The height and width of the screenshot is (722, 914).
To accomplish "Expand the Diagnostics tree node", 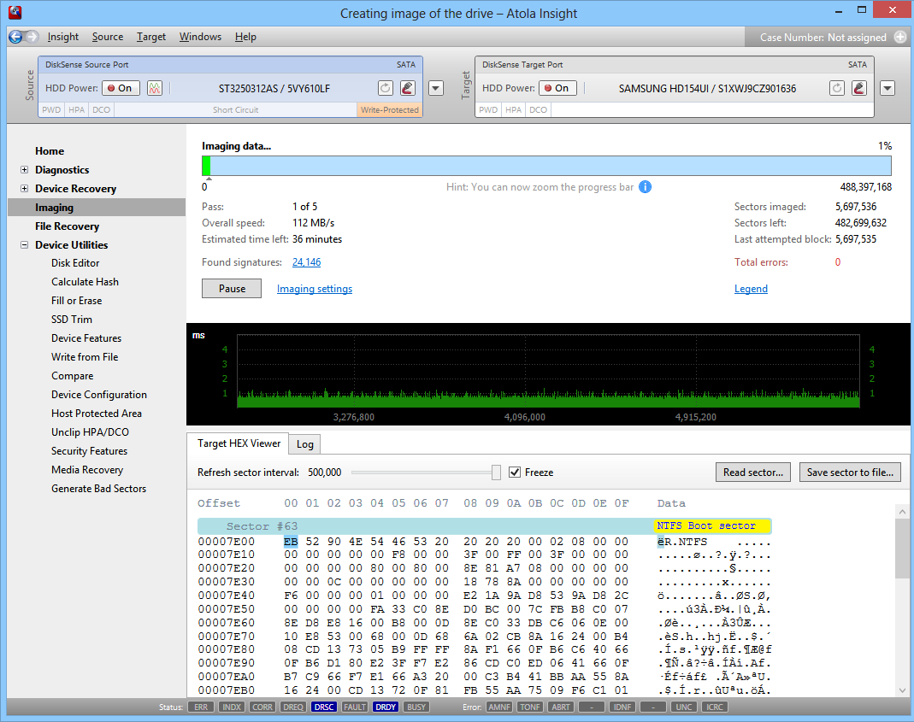I will [x=25, y=169].
